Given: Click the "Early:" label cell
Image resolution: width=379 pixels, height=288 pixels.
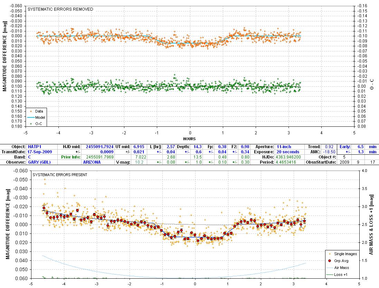Looking at the screenshot, I should tap(345, 147).
